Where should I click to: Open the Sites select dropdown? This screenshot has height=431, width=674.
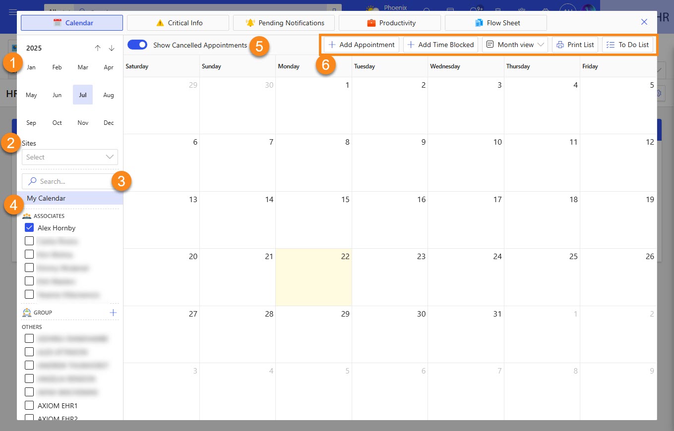click(70, 157)
